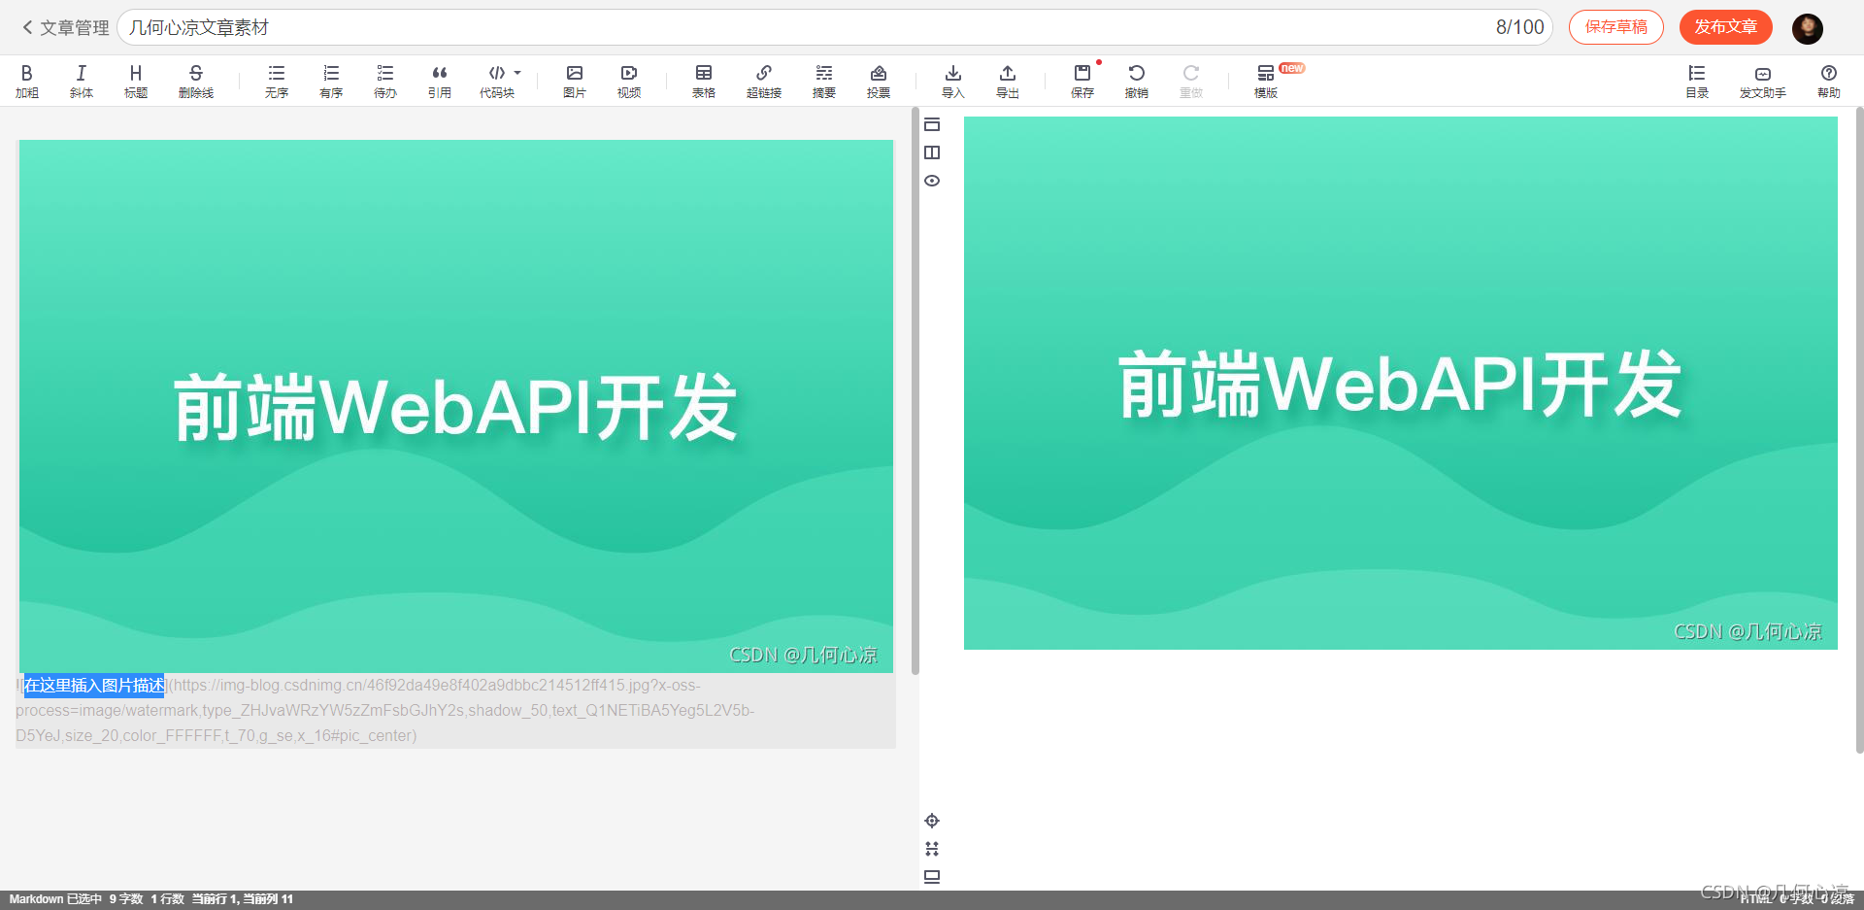The height and width of the screenshot is (910, 1864).
Task: Save as draft (保存草稿)
Action: pyautogui.click(x=1616, y=27)
